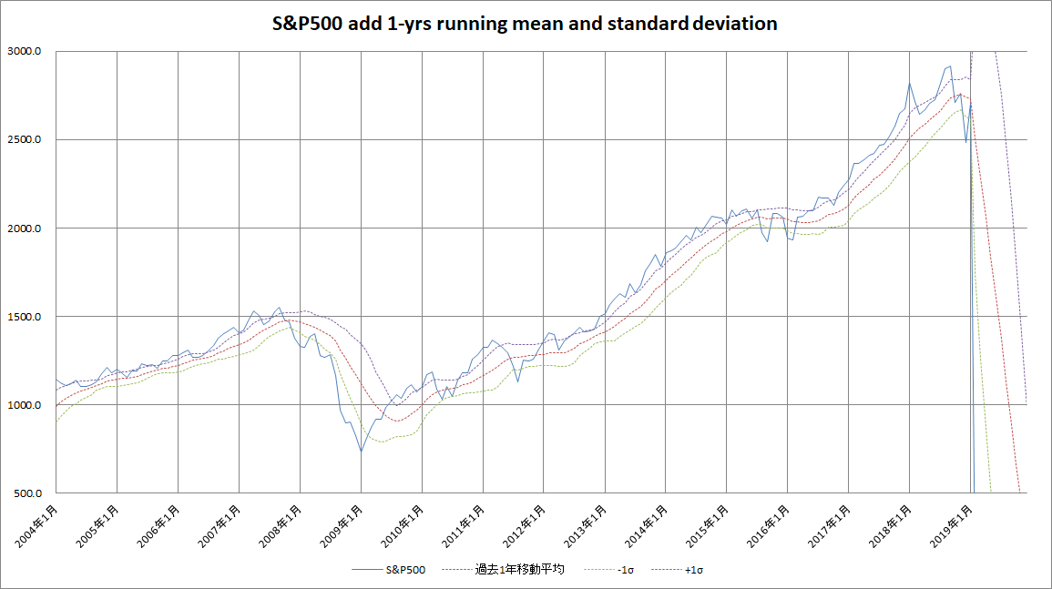Click the S&P500 2018 peak point near 2900
Image resolution: width=1052 pixels, height=589 pixels.
pos(949,66)
